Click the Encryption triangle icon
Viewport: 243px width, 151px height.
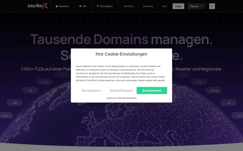[x=98, y=6]
